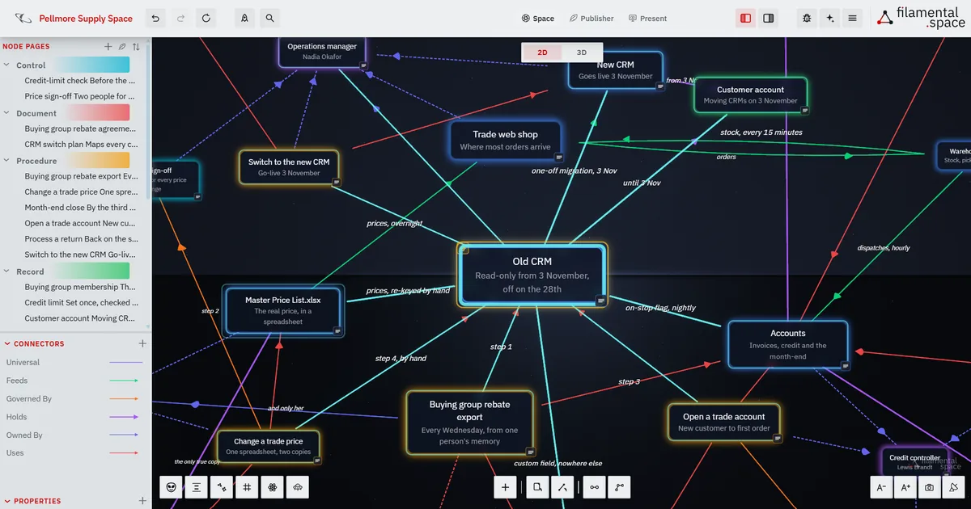
Task: Toggle the left sidebar panel
Action: (745, 18)
